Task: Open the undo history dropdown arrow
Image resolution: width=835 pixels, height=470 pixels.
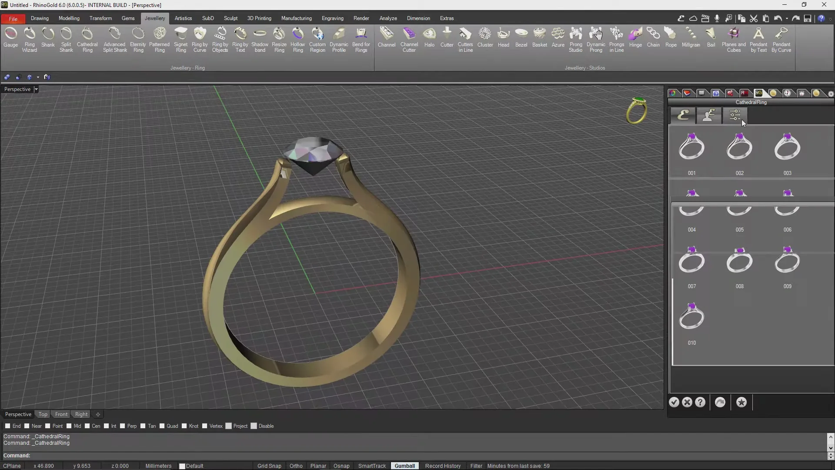Action: pyautogui.click(x=787, y=18)
